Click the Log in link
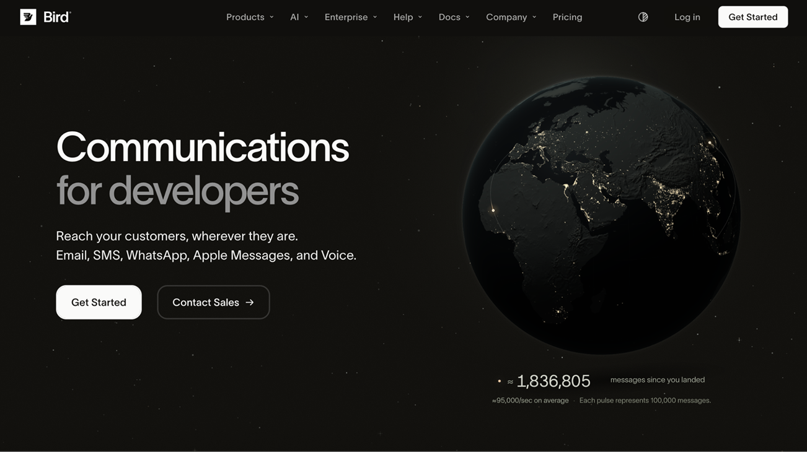807x452 pixels. click(x=687, y=17)
